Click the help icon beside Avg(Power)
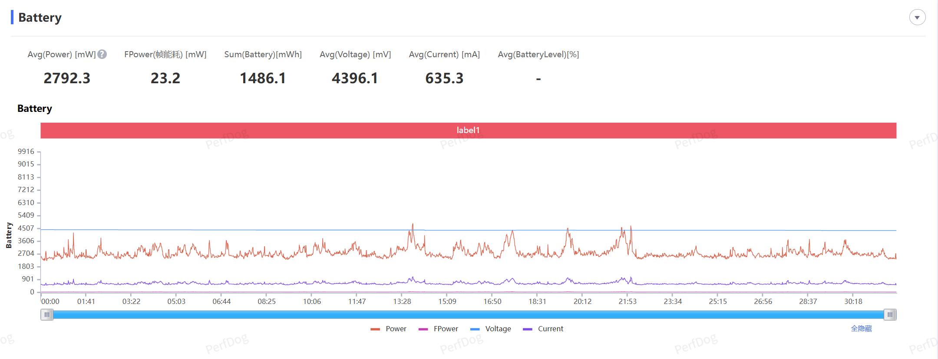The image size is (938, 359). point(102,54)
